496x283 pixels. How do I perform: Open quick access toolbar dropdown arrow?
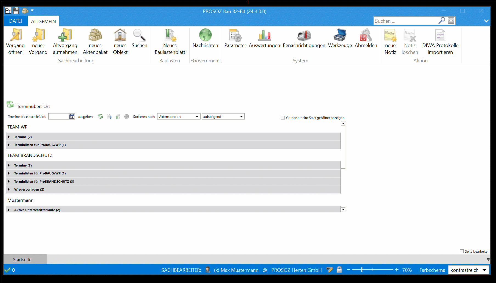click(x=32, y=10)
